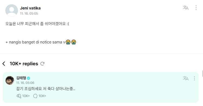Refresh the 10K+ replies list
The width and height of the screenshot is (203, 106).
point(42,64)
